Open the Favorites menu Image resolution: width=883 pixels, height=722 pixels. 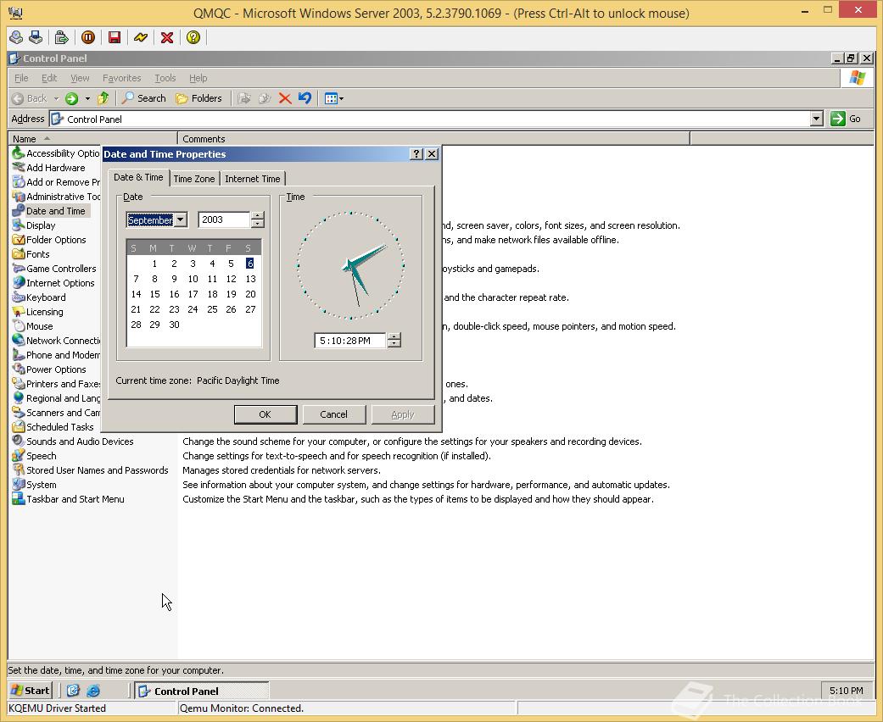pyautogui.click(x=121, y=78)
